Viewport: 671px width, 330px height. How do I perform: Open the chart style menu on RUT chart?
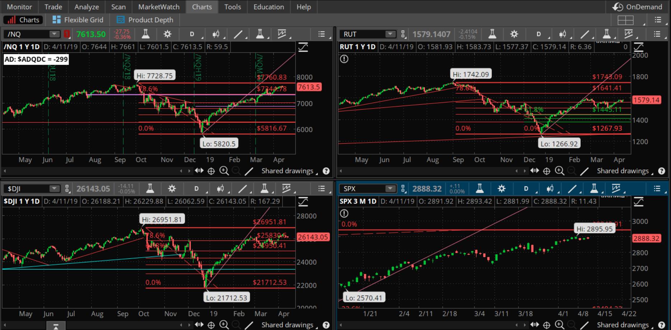pyautogui.click(x=563, y=34)
